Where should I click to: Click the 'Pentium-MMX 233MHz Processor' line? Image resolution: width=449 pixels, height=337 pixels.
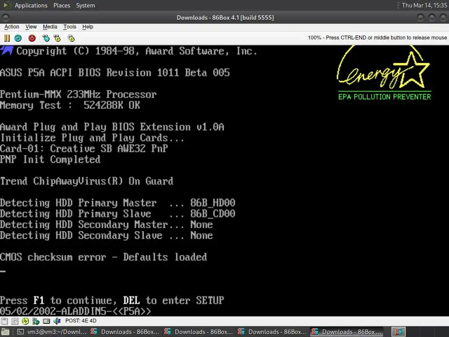pyautogui.click(x=78, y=94)
